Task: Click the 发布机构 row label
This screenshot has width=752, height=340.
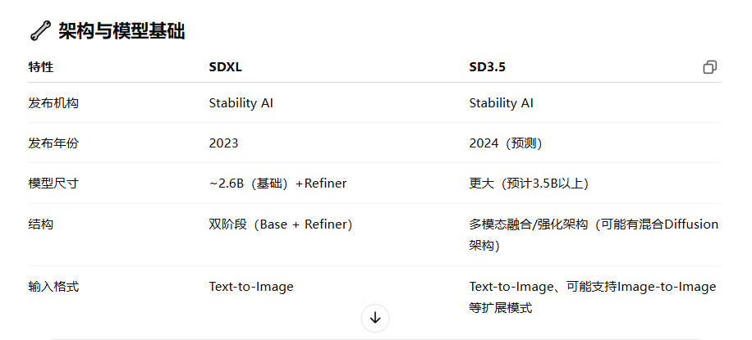Action: [x=53, y=103]
